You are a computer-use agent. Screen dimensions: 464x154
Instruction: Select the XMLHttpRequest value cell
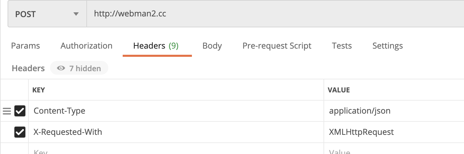click(x=394, y=132)
